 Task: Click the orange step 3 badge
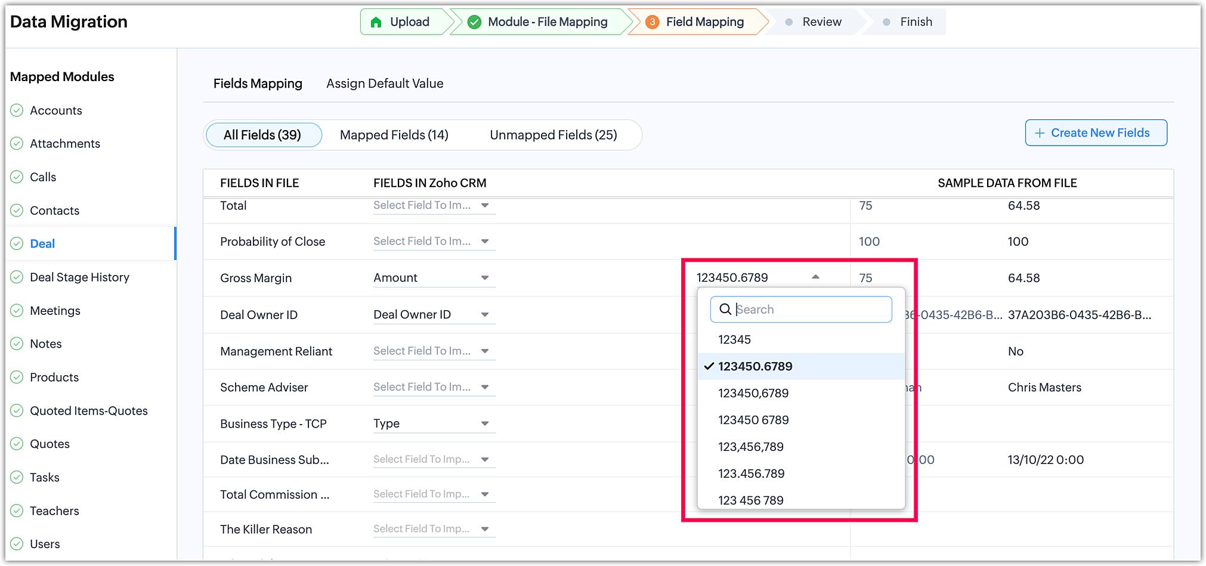point(653,22)
